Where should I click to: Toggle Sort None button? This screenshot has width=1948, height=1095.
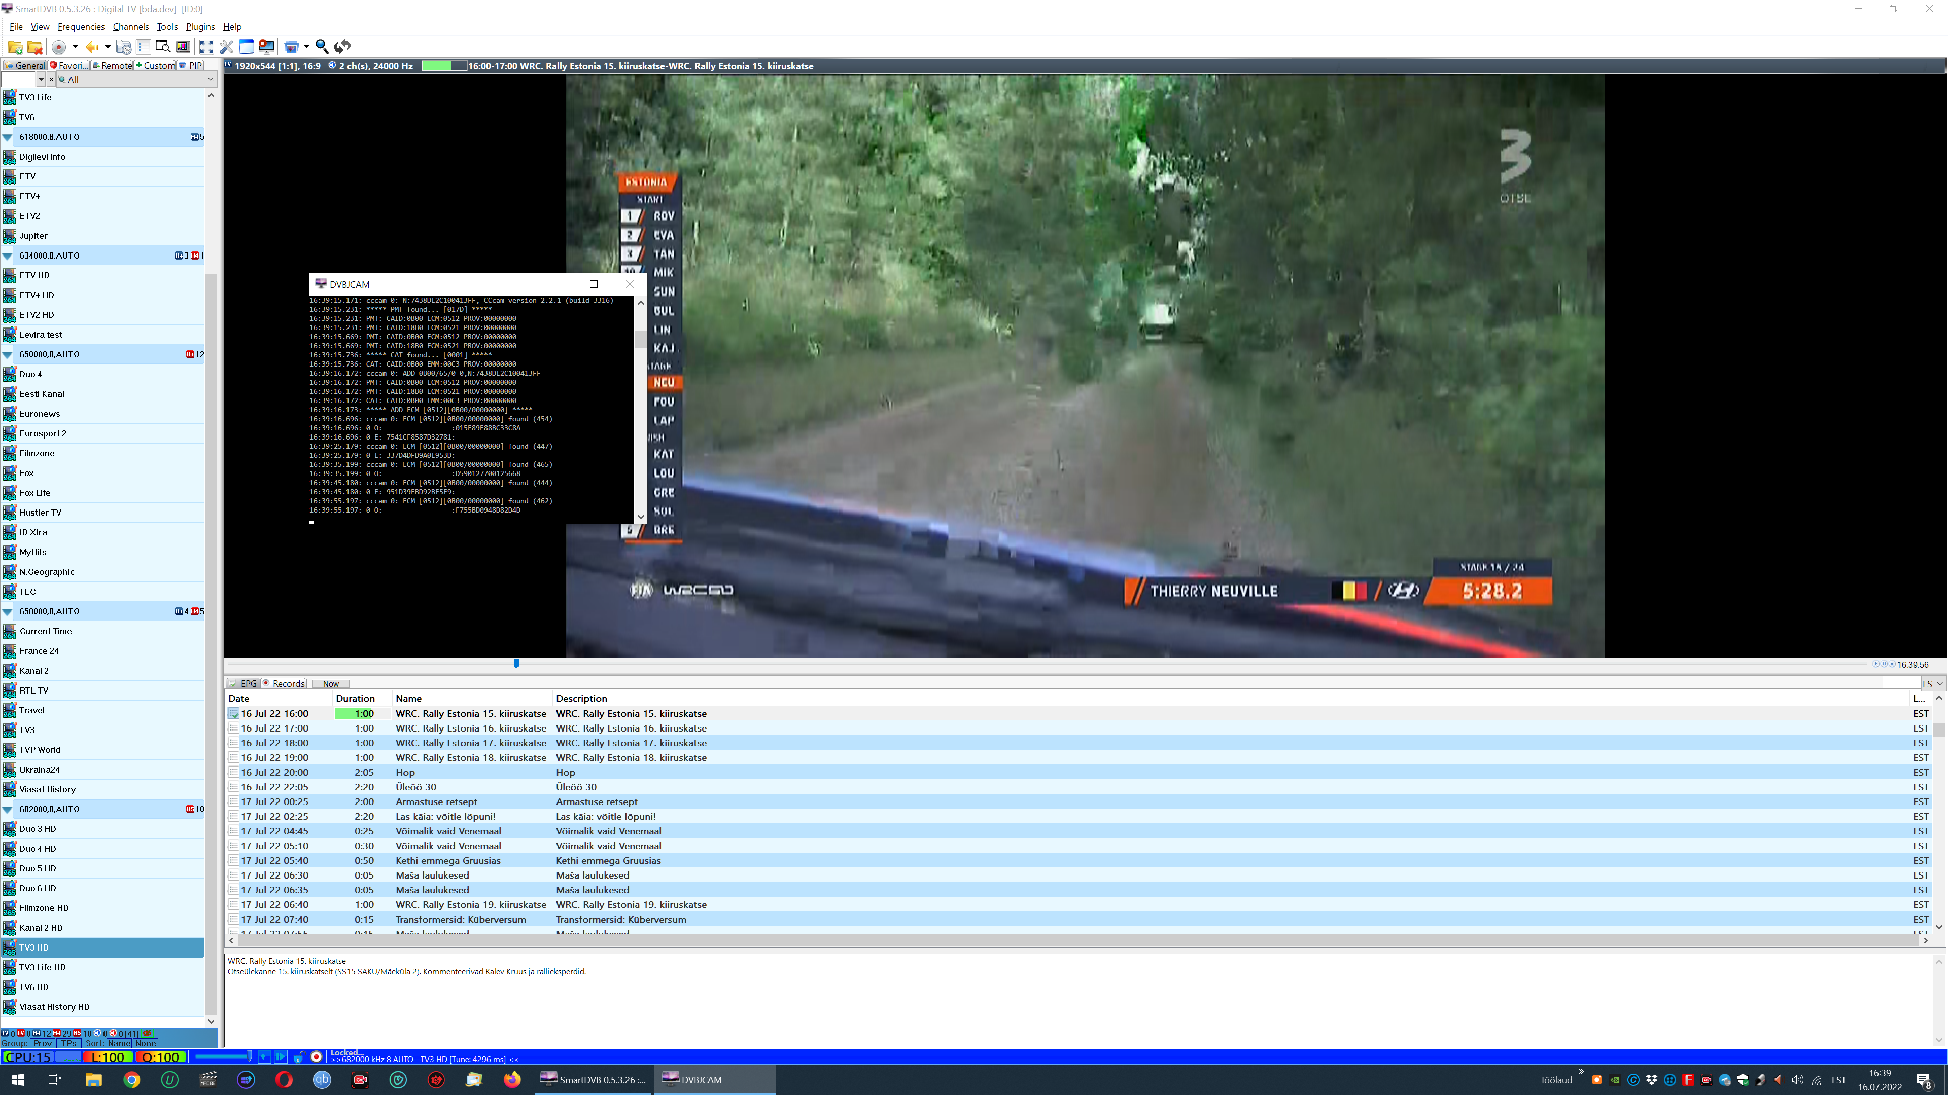[x=145, y=1043]
